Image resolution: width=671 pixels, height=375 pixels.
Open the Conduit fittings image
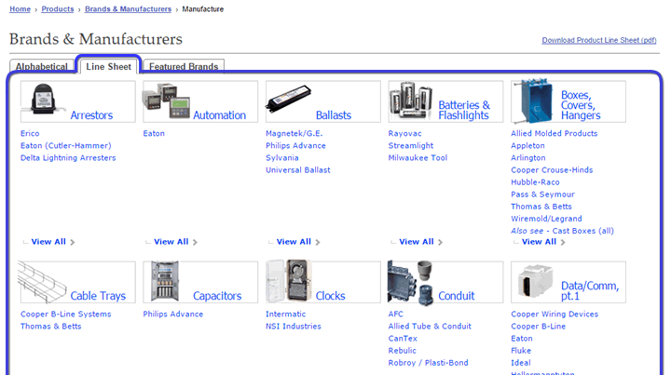point(410,283)
